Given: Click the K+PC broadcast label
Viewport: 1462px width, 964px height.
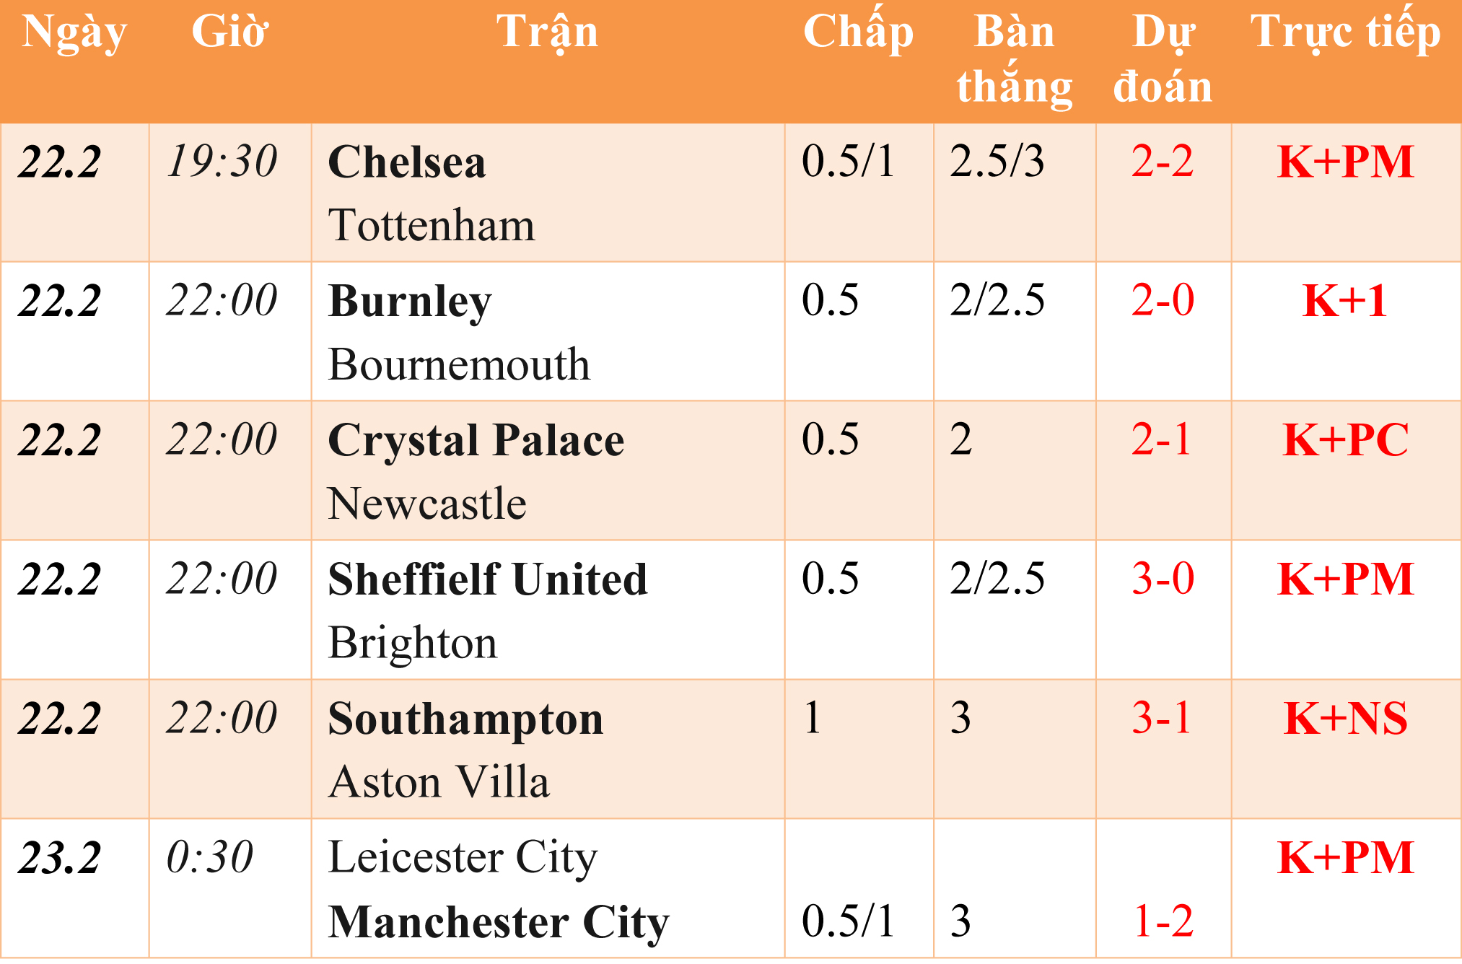Looking at the screenshot, I should click(1346, 440).
